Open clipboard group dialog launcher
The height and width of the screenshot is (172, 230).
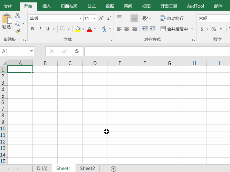25,40
